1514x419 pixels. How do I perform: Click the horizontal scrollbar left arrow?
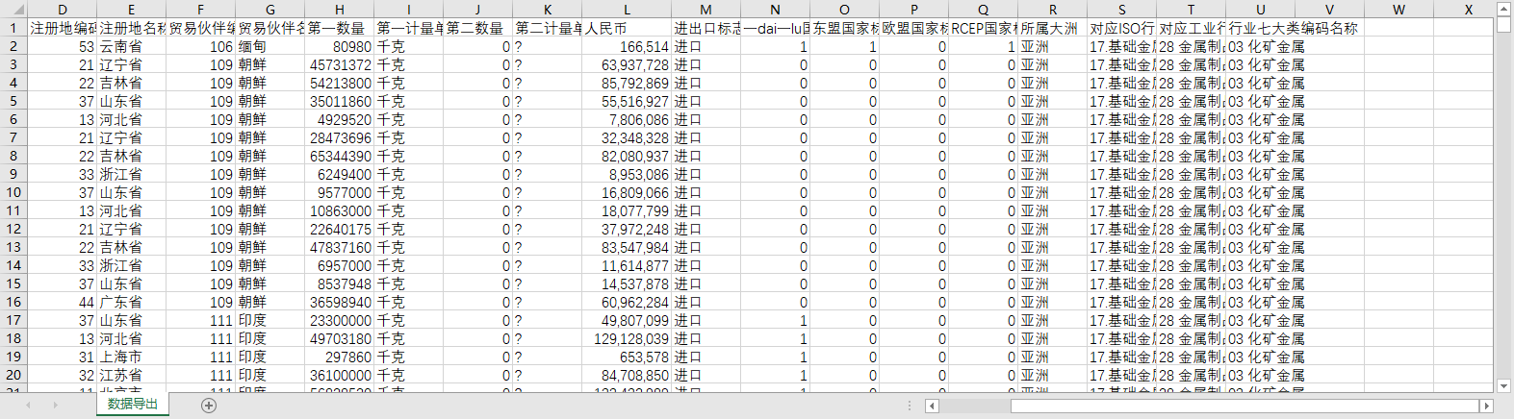coord(932,407)
